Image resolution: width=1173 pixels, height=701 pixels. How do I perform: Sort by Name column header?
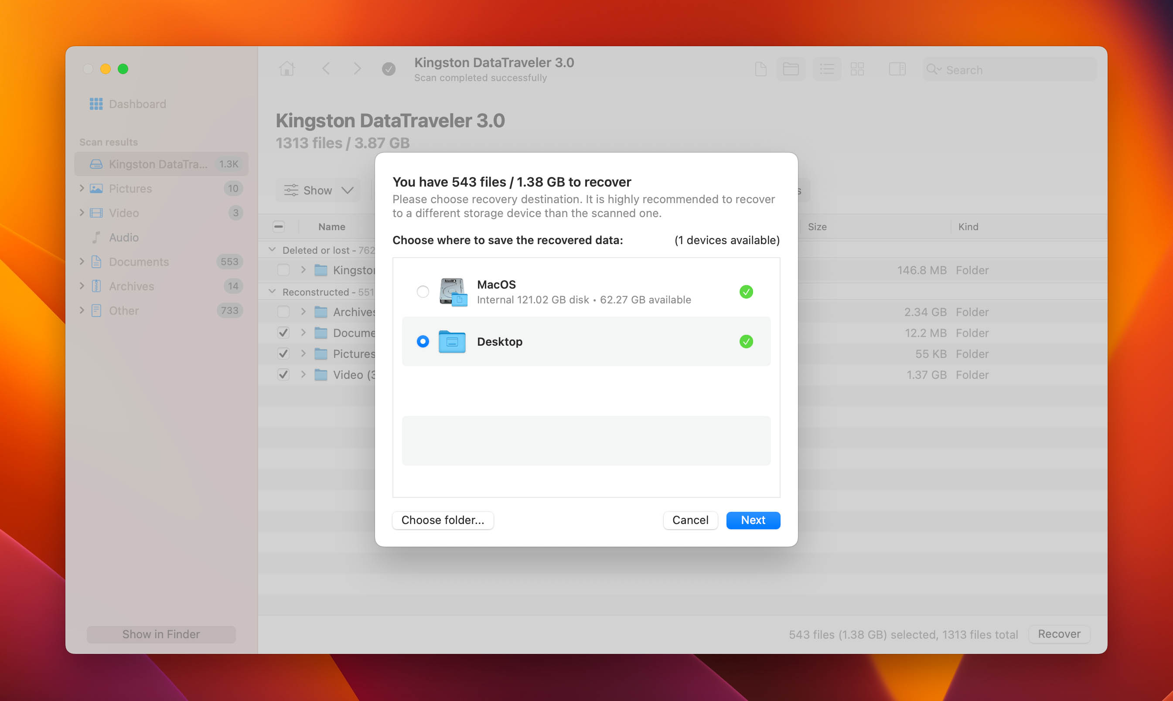pos(332,227)
